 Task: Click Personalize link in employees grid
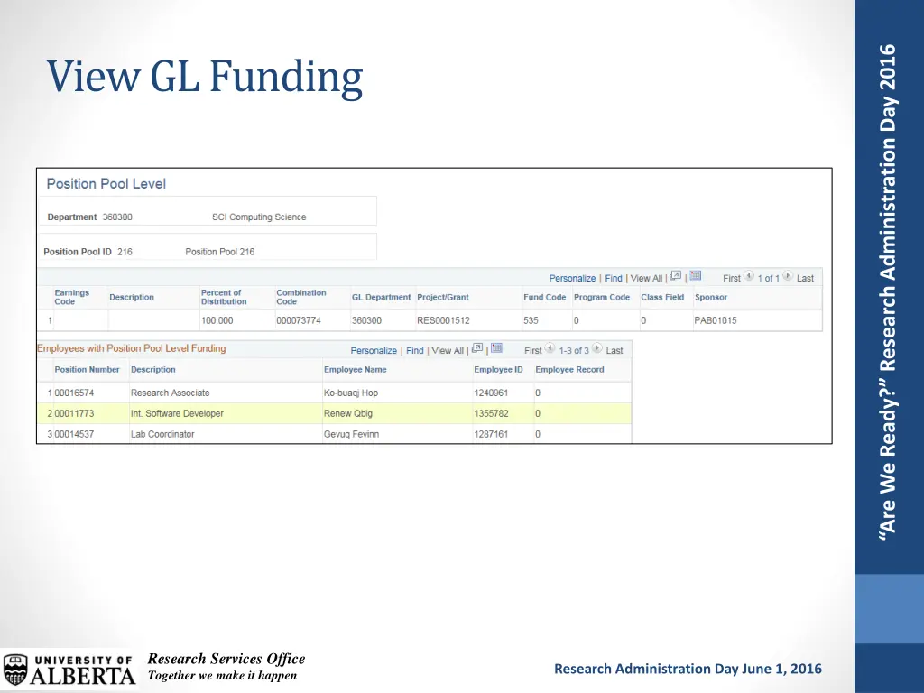pyautogui.click(x=374, y=351)
